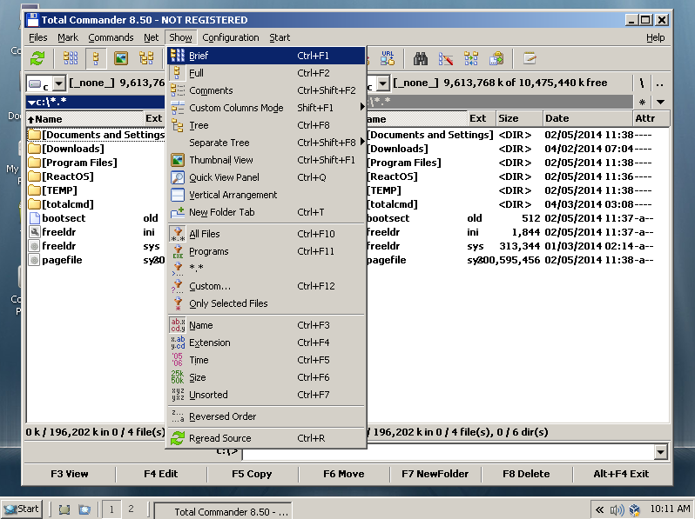Image resolution: width=695 pixels, height=519 pixels.
Task: Sort by Extension in the Show menu
Action: 267,343
